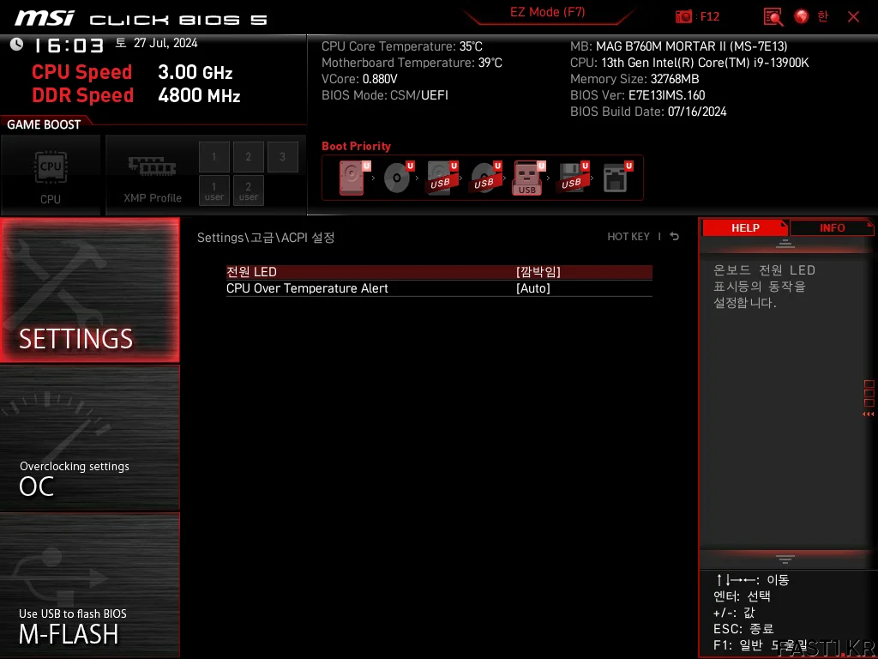Image resolution: width=878 pixels, height=659 pixels.
Task: Click the Memory Size 32768MB text
Action: click(634, 79)
